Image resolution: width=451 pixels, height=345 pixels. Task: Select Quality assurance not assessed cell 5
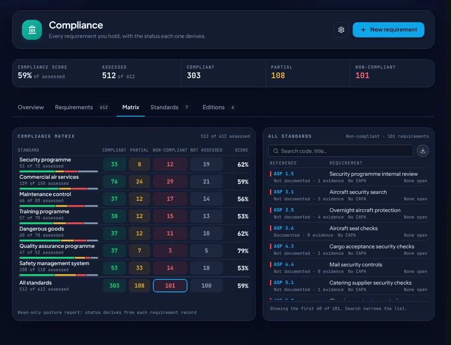point(206,250)
